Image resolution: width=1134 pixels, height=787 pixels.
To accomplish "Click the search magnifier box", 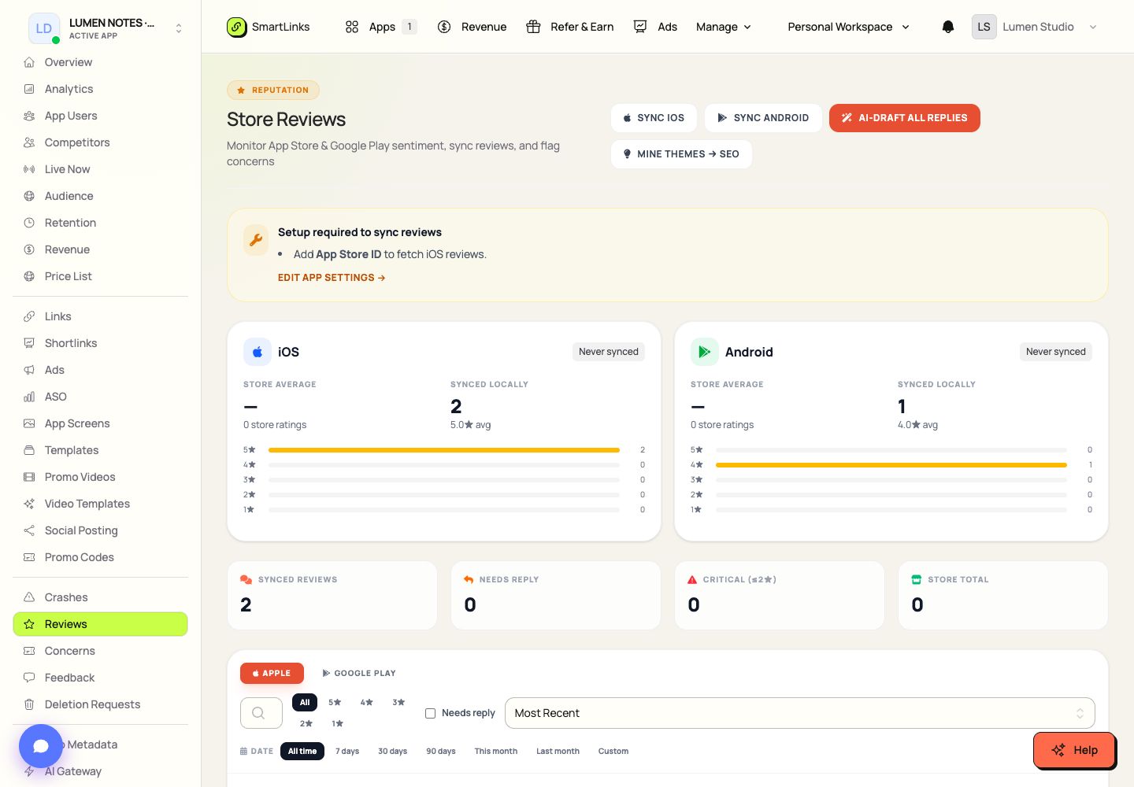I will pos(261,713).
